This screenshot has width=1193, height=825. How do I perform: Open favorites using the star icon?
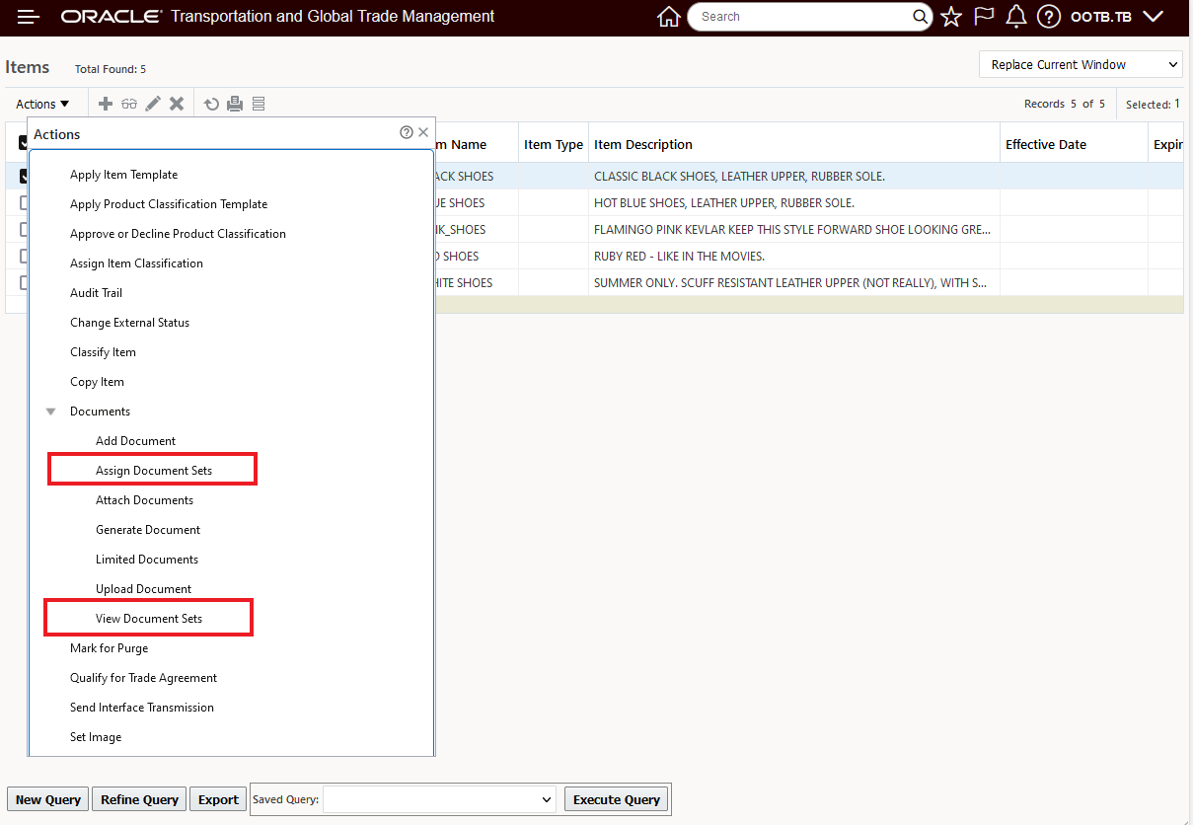[x=950, y=16]
